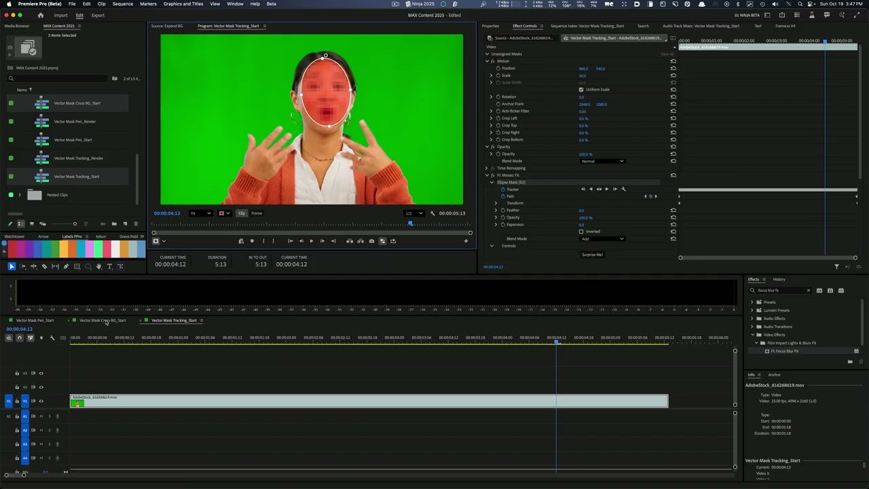Click Export Frame camera icon

coord(371,241)
